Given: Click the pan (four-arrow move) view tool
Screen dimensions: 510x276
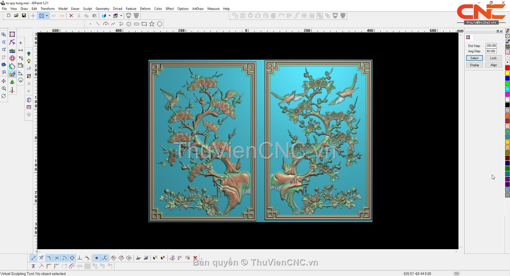Looking at the screenshot, I should pos(4,81).
